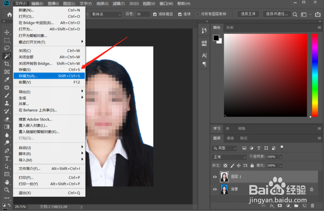Viewport: 324px width, 211px height.
Task: Select the Eraser tool
Action: pos(7,119)
